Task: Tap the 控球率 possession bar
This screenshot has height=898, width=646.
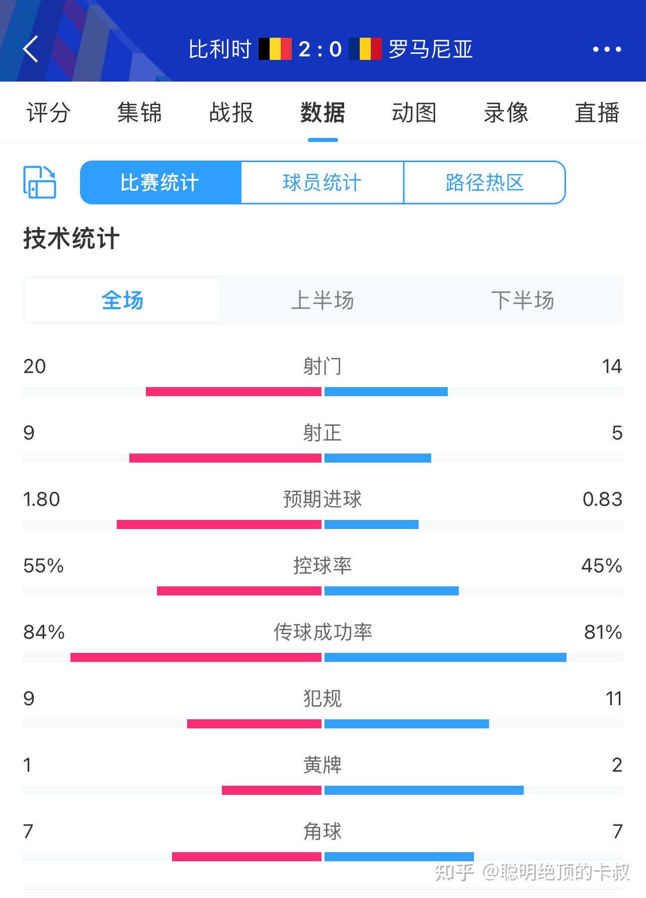Action: point(322,591)
